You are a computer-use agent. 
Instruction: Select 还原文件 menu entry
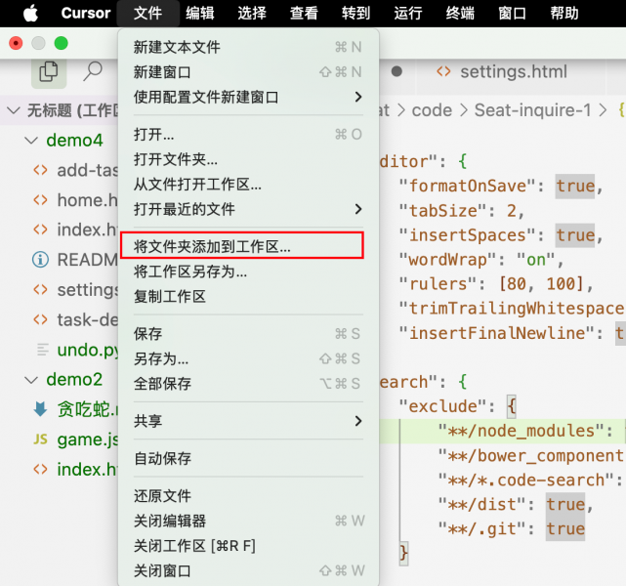click(x=248, y=496)
